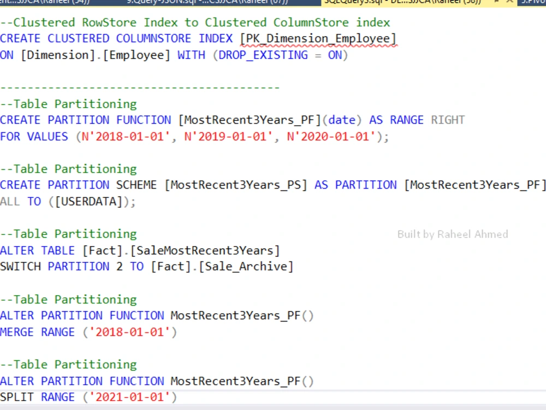The width and height of the screenshot is (546, 410).
Task: Click the (date) parameter type
Action: pyautogui.click(x=342, y=120)
